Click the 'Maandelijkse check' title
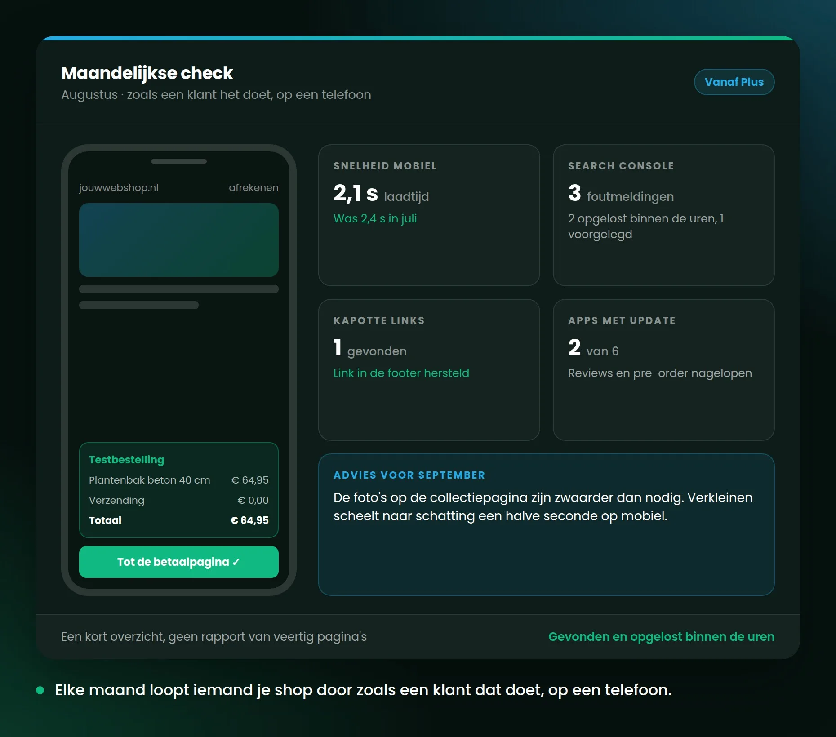Screen dimensions: 836x737 pyautogui.click(x=147, y=73)
